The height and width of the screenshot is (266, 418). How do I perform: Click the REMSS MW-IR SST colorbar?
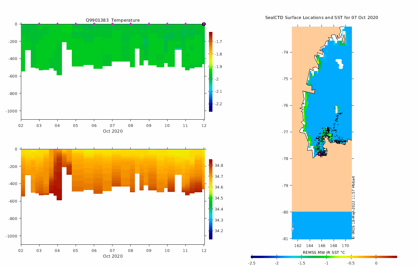coord(324,257)
